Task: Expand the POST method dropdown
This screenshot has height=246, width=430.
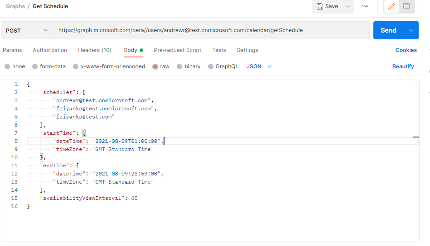Action: 27,30
